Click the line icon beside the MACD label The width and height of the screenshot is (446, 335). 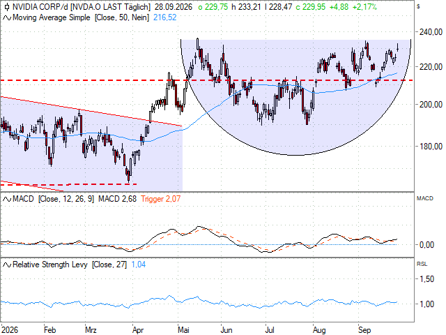coord(7,199)
